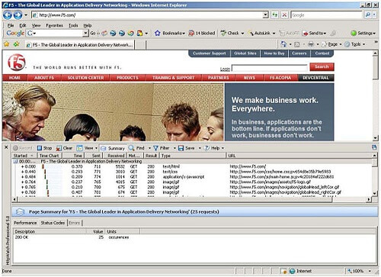
Task: Save the HttpWatch log via Save icon
Action: 181,148
